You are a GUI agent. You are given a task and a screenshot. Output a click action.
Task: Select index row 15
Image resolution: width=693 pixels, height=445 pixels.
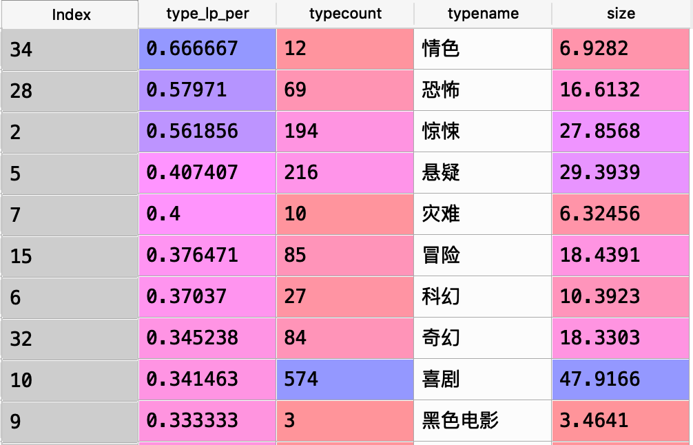coord(70,256)
